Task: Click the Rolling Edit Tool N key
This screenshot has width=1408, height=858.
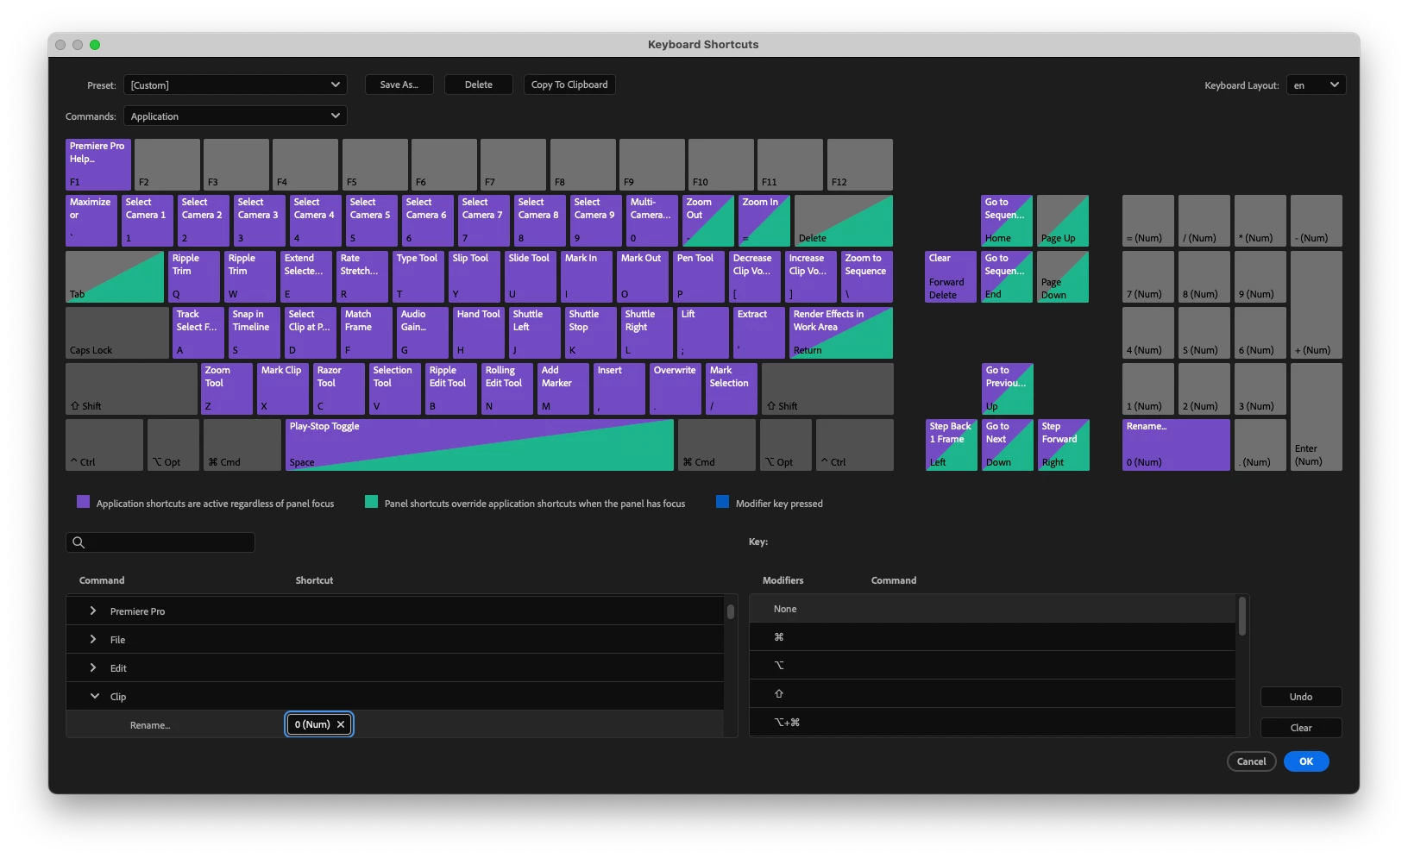Action: click(x=507, y=389)
